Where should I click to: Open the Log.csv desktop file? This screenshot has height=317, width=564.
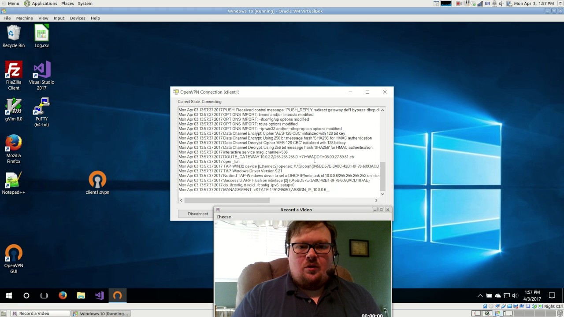point(41,36)
